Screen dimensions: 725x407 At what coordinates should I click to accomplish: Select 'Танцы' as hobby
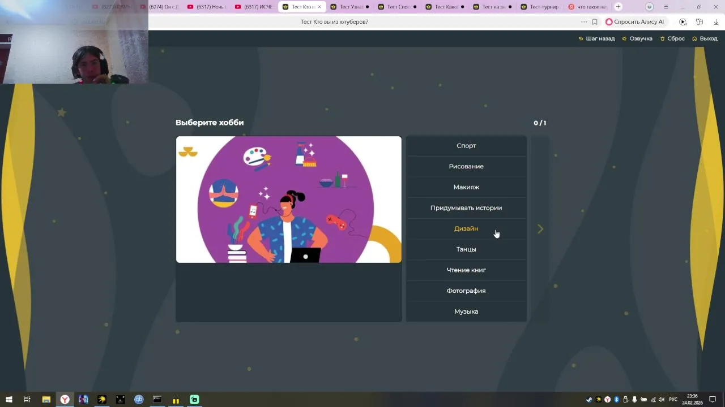tap(466, 249)
